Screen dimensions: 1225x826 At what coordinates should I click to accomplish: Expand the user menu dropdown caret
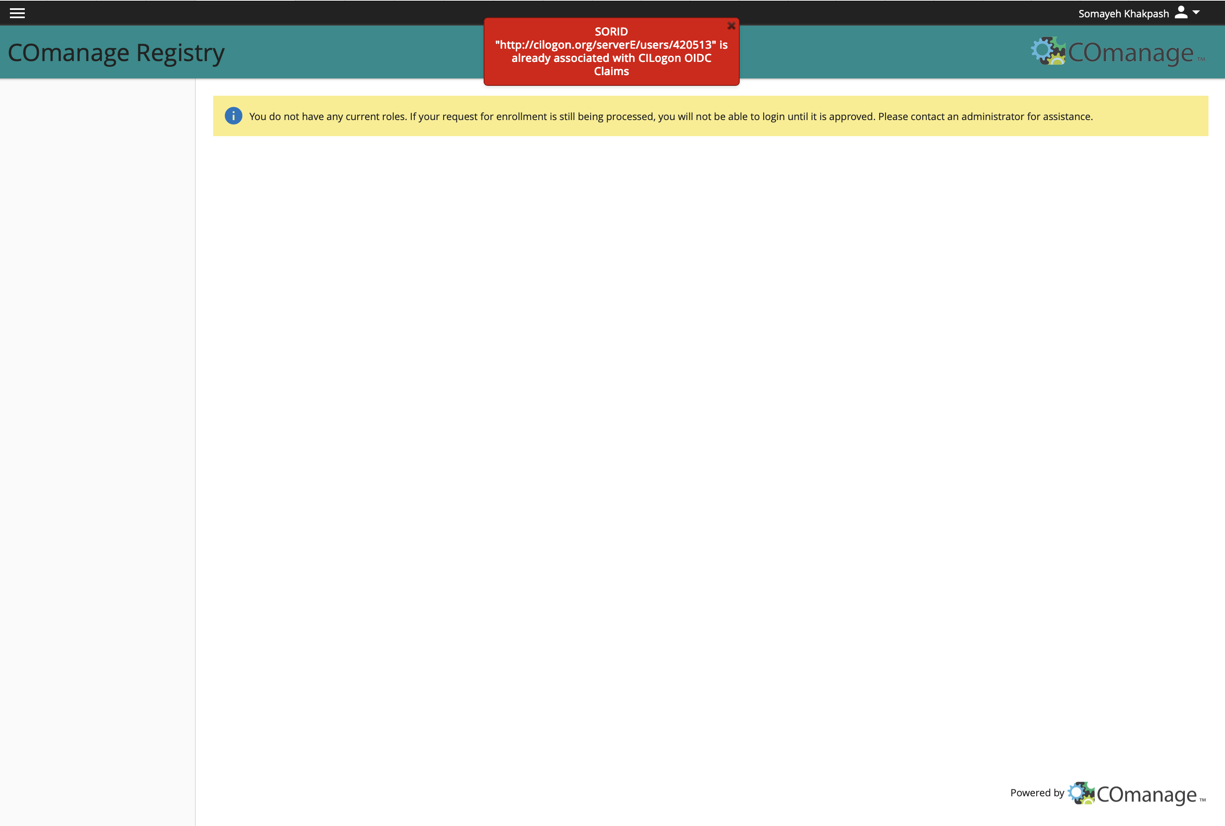click(1196, 12)
